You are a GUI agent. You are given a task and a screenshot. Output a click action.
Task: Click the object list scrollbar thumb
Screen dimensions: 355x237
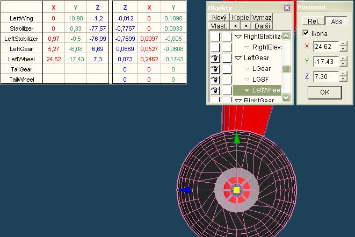pyautogui.click(x=286, y=69)
